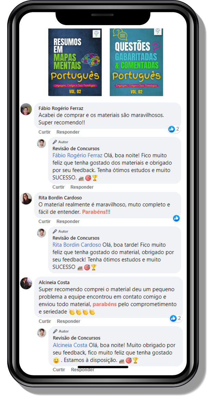
Task: Click the Fábio Rogério Ferraz mention link in reply
Action: pyautogui.click(x=77, y=155)
